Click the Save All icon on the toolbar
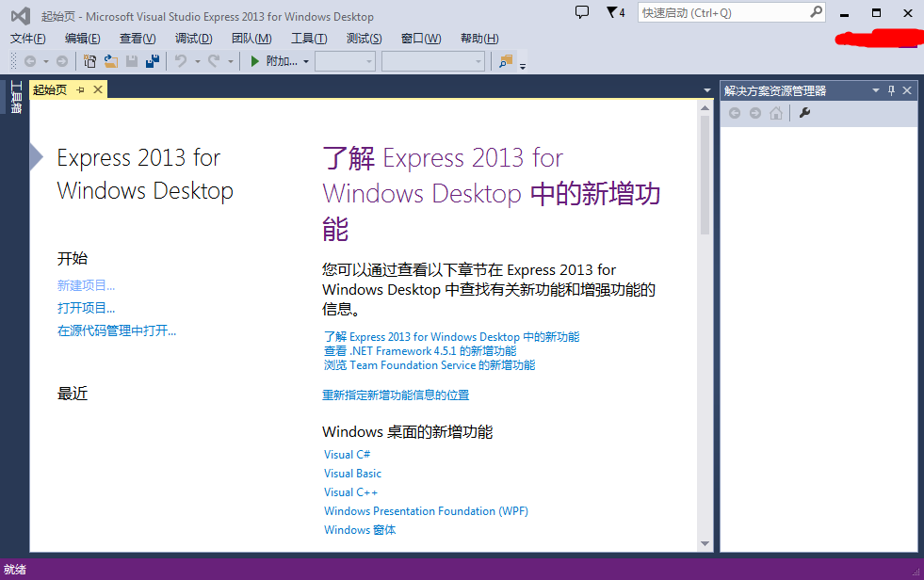 (x=152, y=61)
